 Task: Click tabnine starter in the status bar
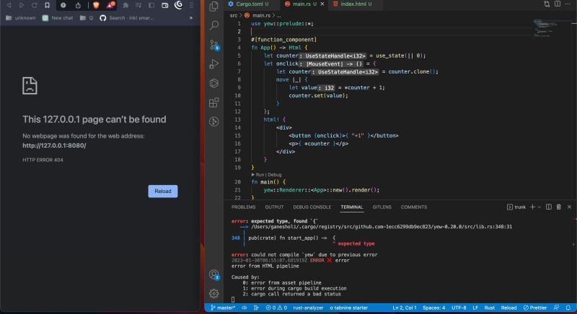click(x=348, y=308)
